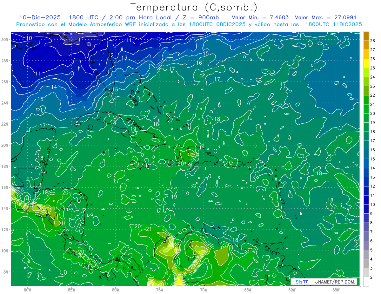Click color scale label 2
381x294 pixels.
tap(371, 278)
